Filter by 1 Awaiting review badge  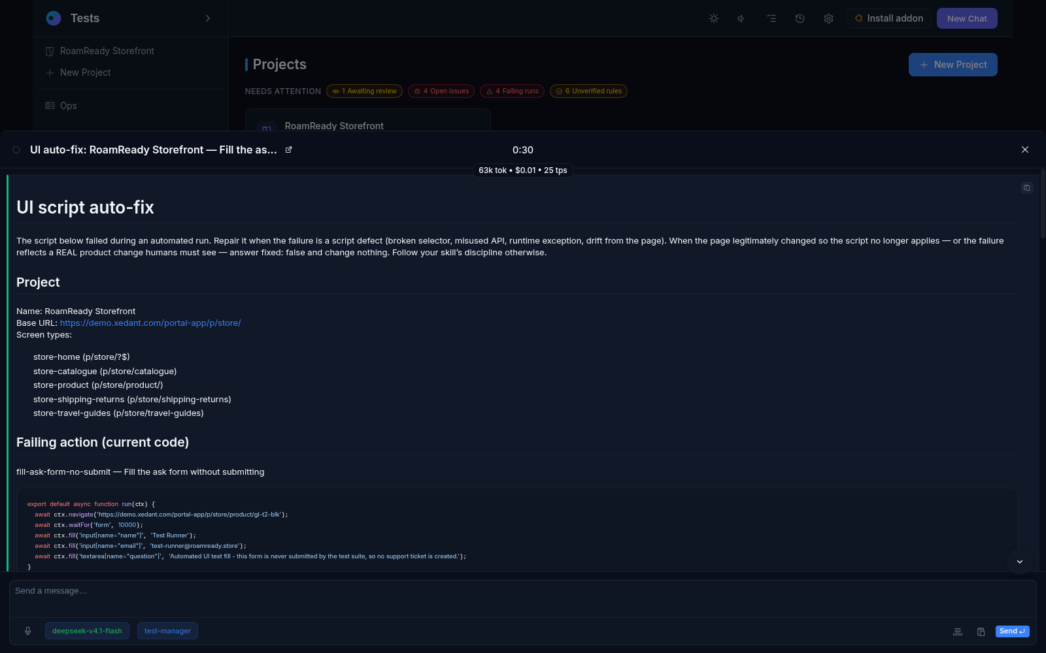[x=364, y=91]
